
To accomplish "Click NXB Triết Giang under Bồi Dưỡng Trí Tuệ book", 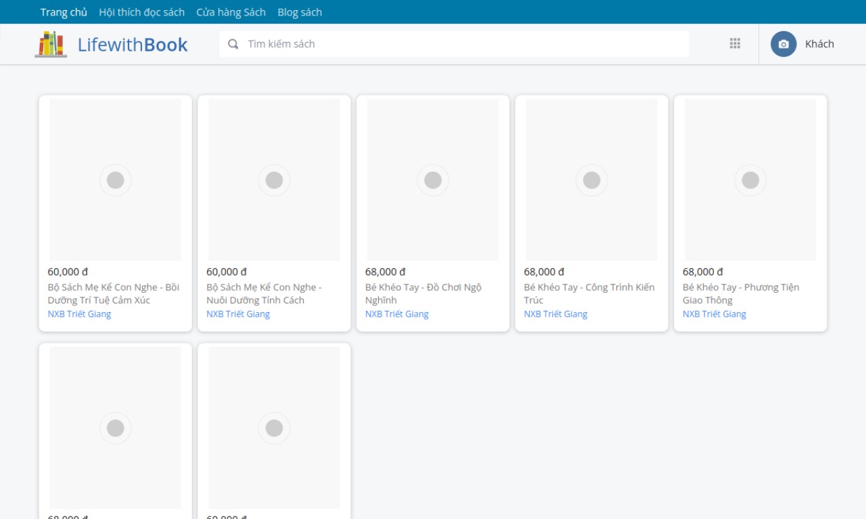I will pyautogui.click(x=79, y=314).
